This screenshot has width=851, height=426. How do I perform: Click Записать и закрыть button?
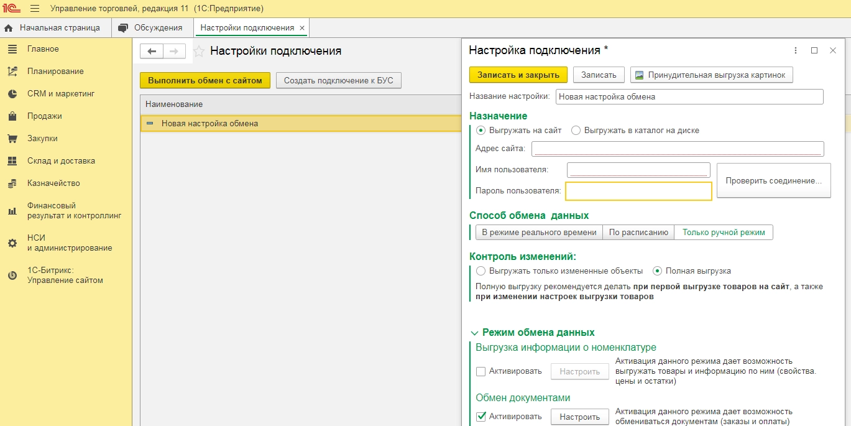(518, 75)
